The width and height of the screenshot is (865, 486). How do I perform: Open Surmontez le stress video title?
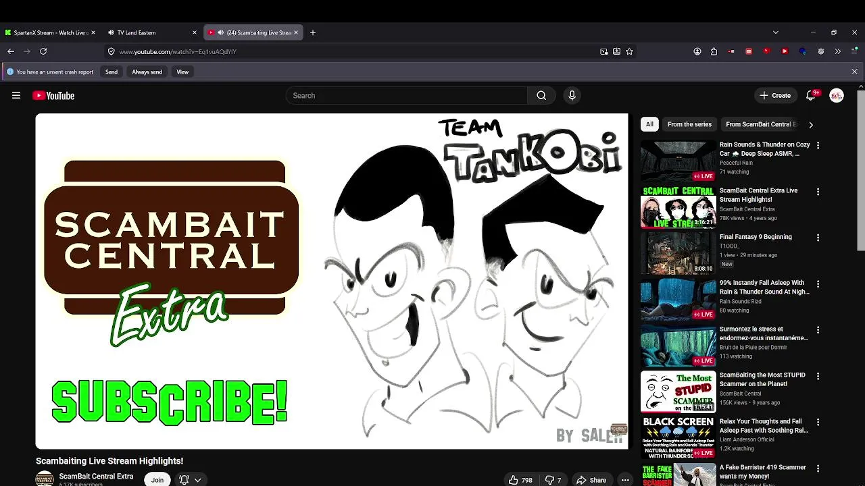tap(764, 333)
